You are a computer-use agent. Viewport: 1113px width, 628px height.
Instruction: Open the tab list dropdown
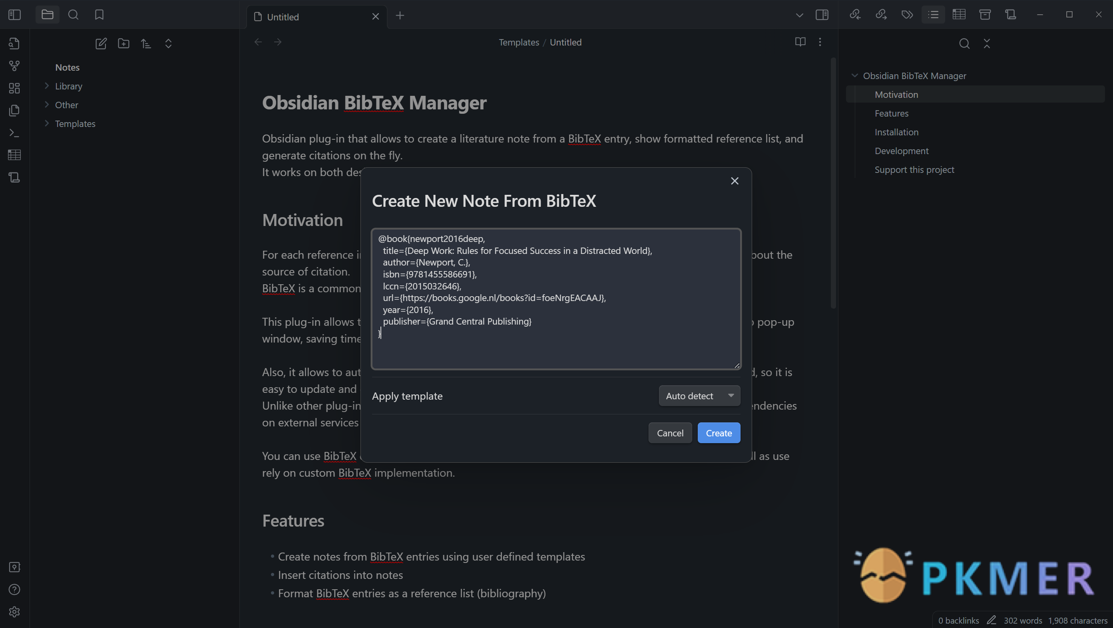(x=799, y=16)
